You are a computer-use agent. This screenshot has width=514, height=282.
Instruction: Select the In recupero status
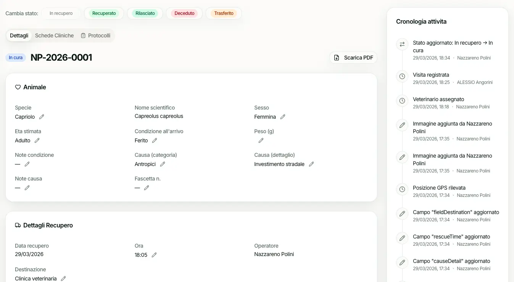[61, 13]
